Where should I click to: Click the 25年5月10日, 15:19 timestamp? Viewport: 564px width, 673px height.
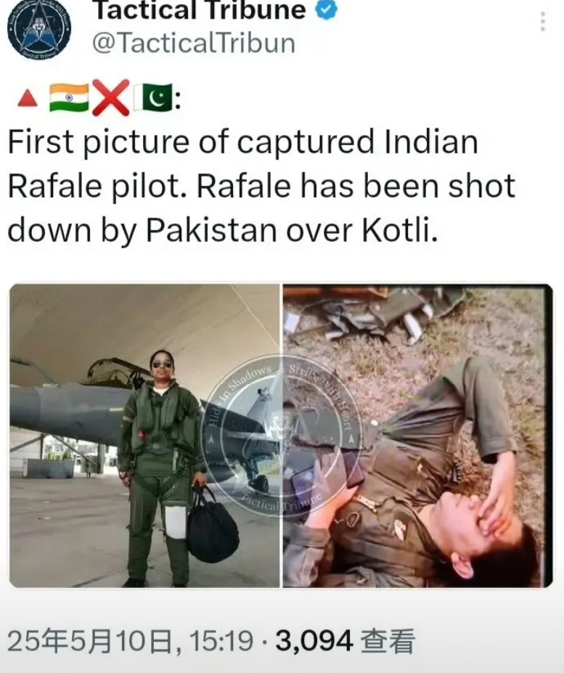130,642
